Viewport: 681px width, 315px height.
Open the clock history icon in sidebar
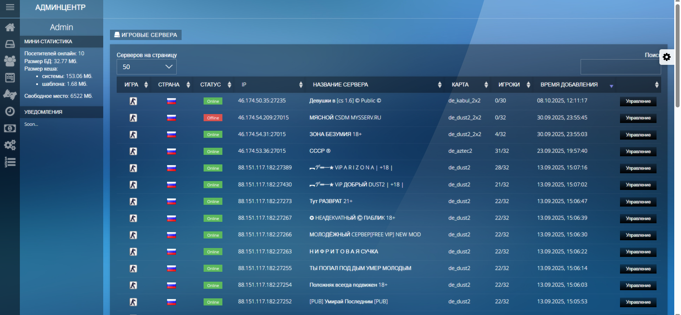(x=10, y=111)
